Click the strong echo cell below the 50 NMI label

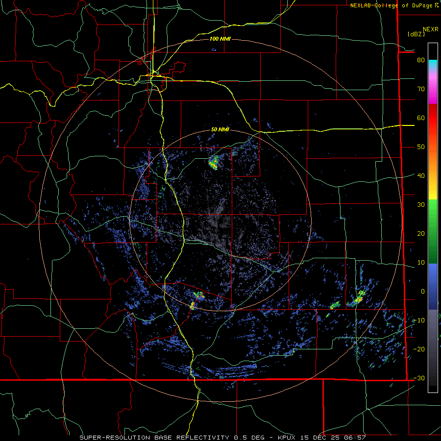tap(214, 163)
